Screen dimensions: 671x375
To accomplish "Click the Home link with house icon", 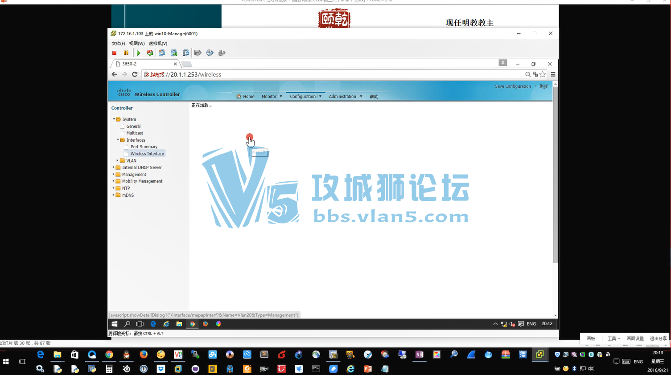I will pyautogui.click(x=245, y=96).
